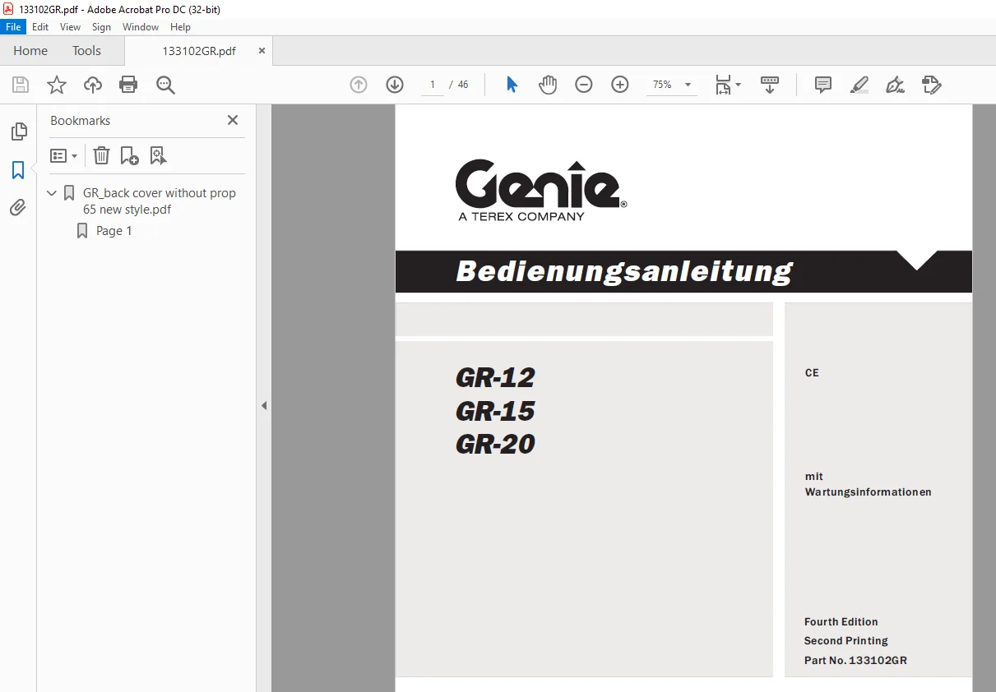Print the document with printer icon

[128, 85]
